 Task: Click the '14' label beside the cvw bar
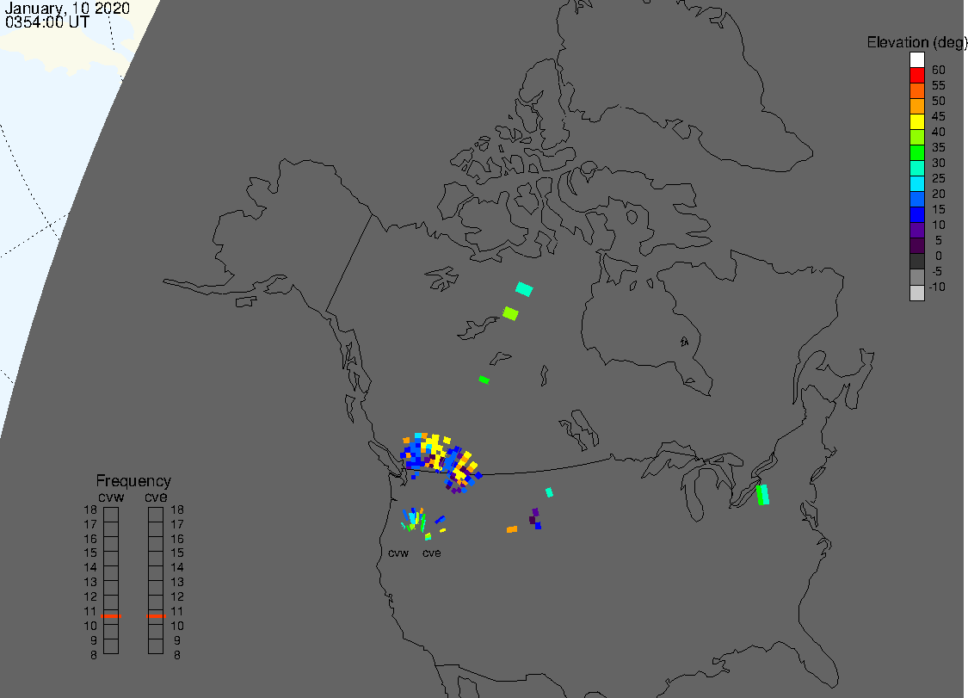90,567
